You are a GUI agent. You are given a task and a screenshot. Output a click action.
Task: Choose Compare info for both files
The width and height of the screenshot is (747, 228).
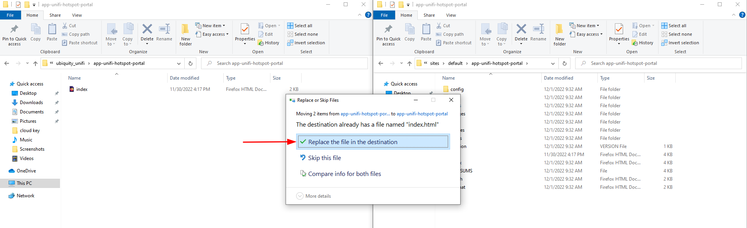tap(344, 174)
